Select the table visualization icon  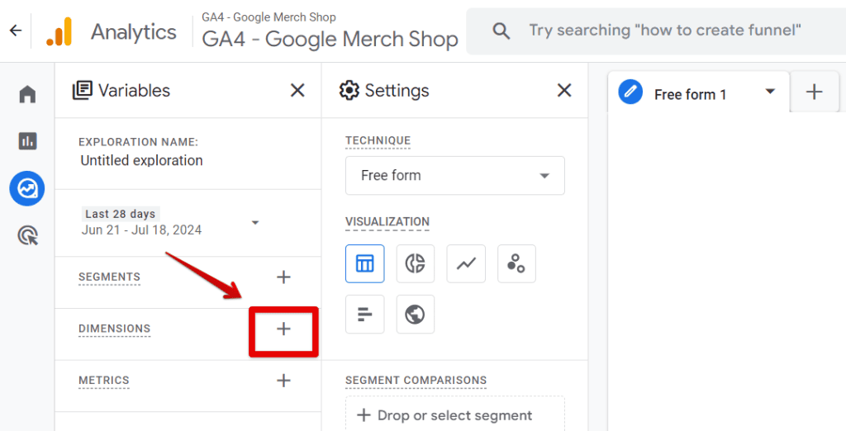click(x=364, y=263)
